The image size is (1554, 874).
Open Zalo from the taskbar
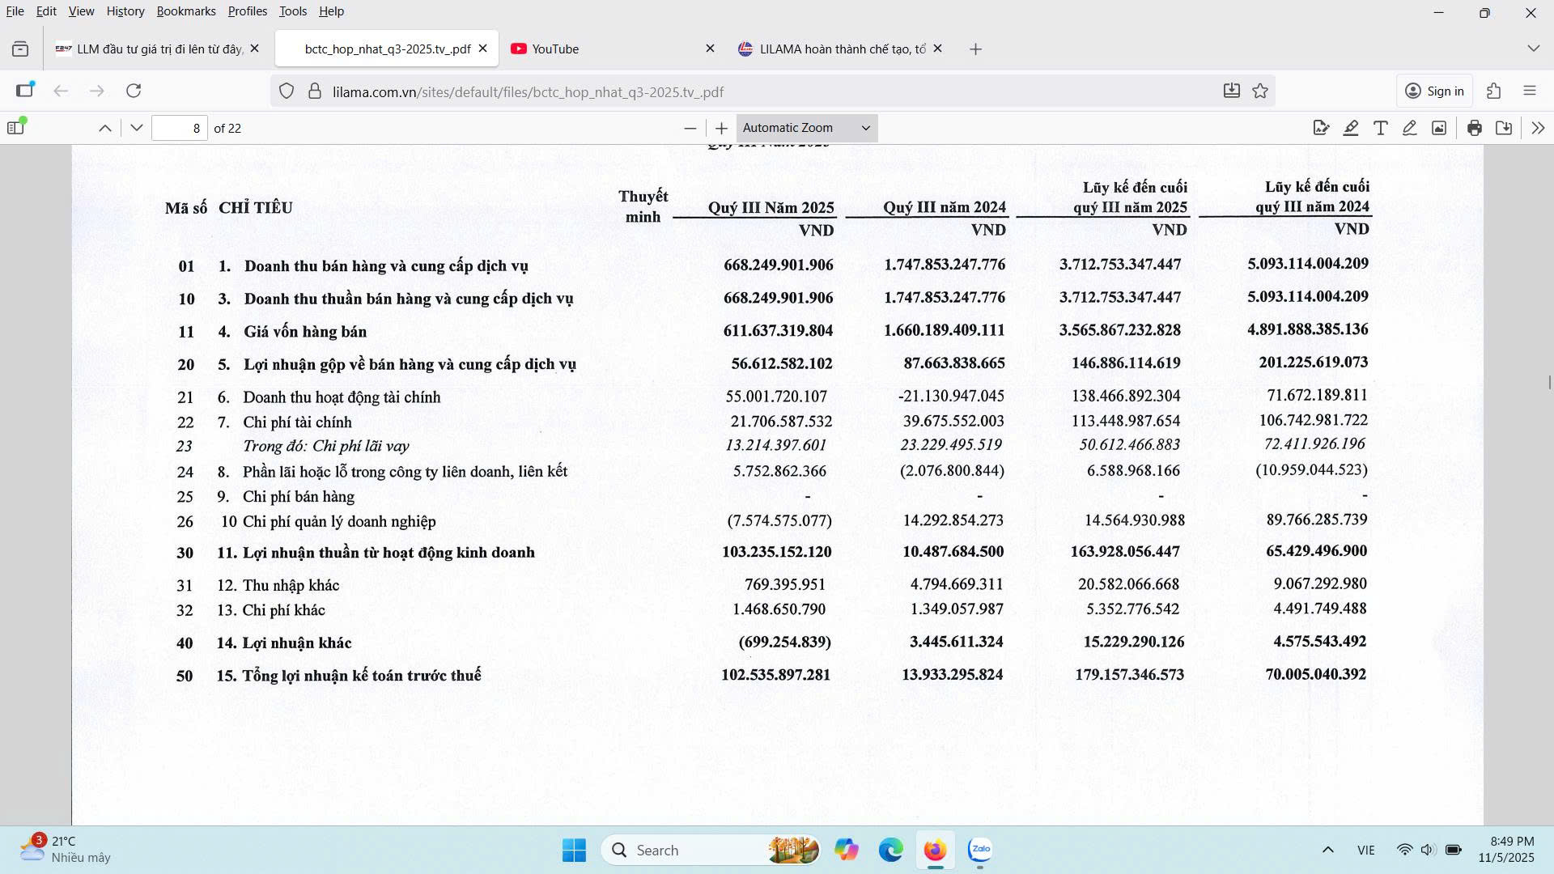coord(980,850)
